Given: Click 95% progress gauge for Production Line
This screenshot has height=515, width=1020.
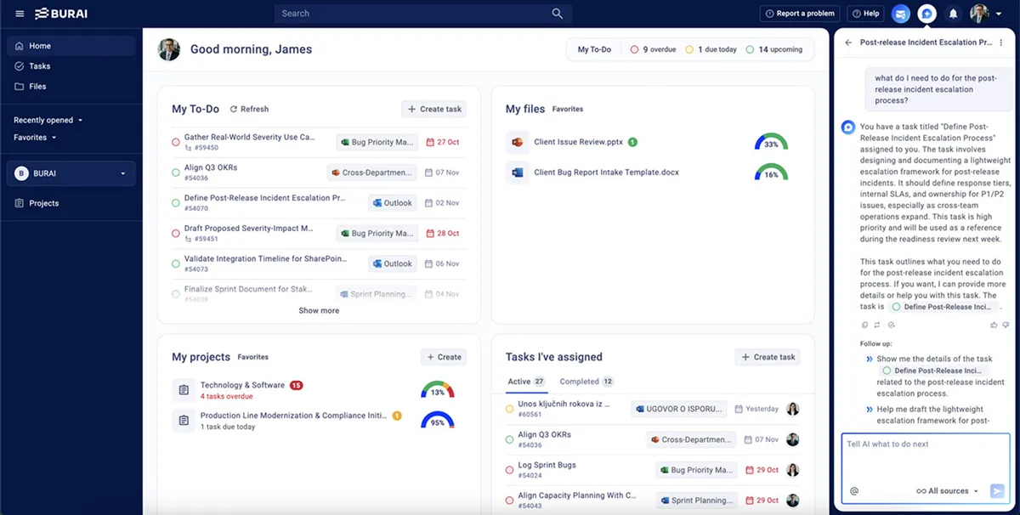Looking at the screenshot, I should (438, 421).
